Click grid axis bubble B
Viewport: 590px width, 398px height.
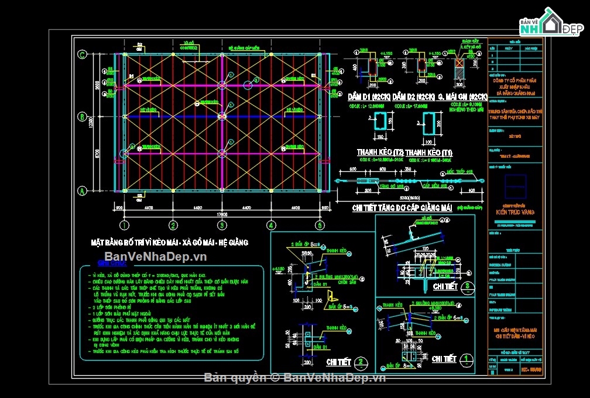82,116
